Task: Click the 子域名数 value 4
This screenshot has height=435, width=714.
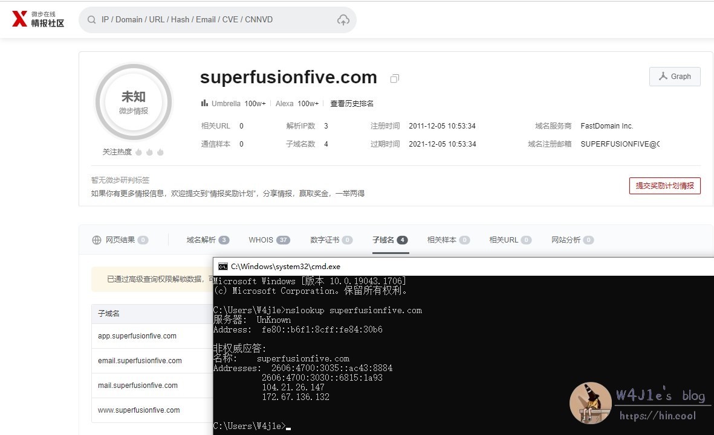Action: [326, 144]
